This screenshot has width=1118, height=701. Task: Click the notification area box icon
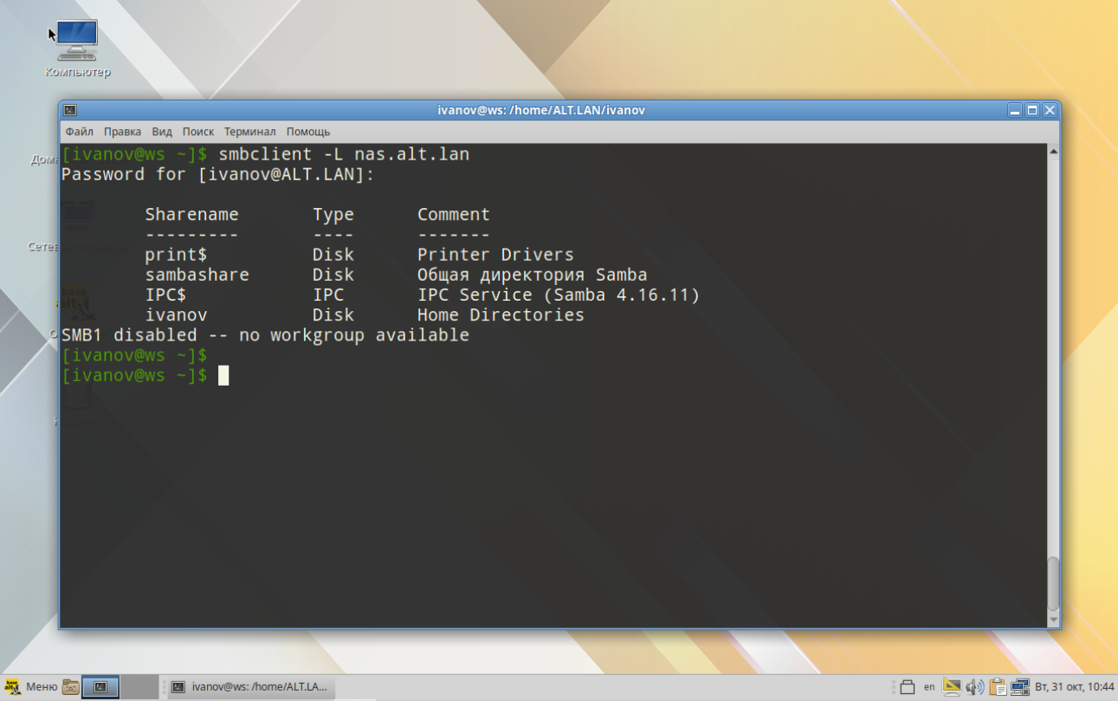click(x=907, y=687)
